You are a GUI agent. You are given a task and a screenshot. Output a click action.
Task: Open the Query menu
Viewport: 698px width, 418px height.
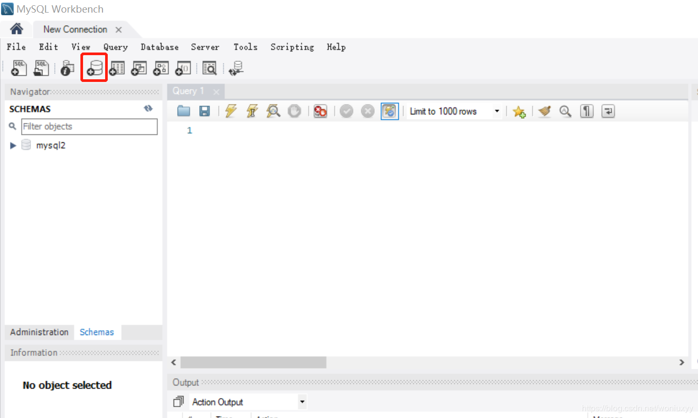[x=116, y=47]
